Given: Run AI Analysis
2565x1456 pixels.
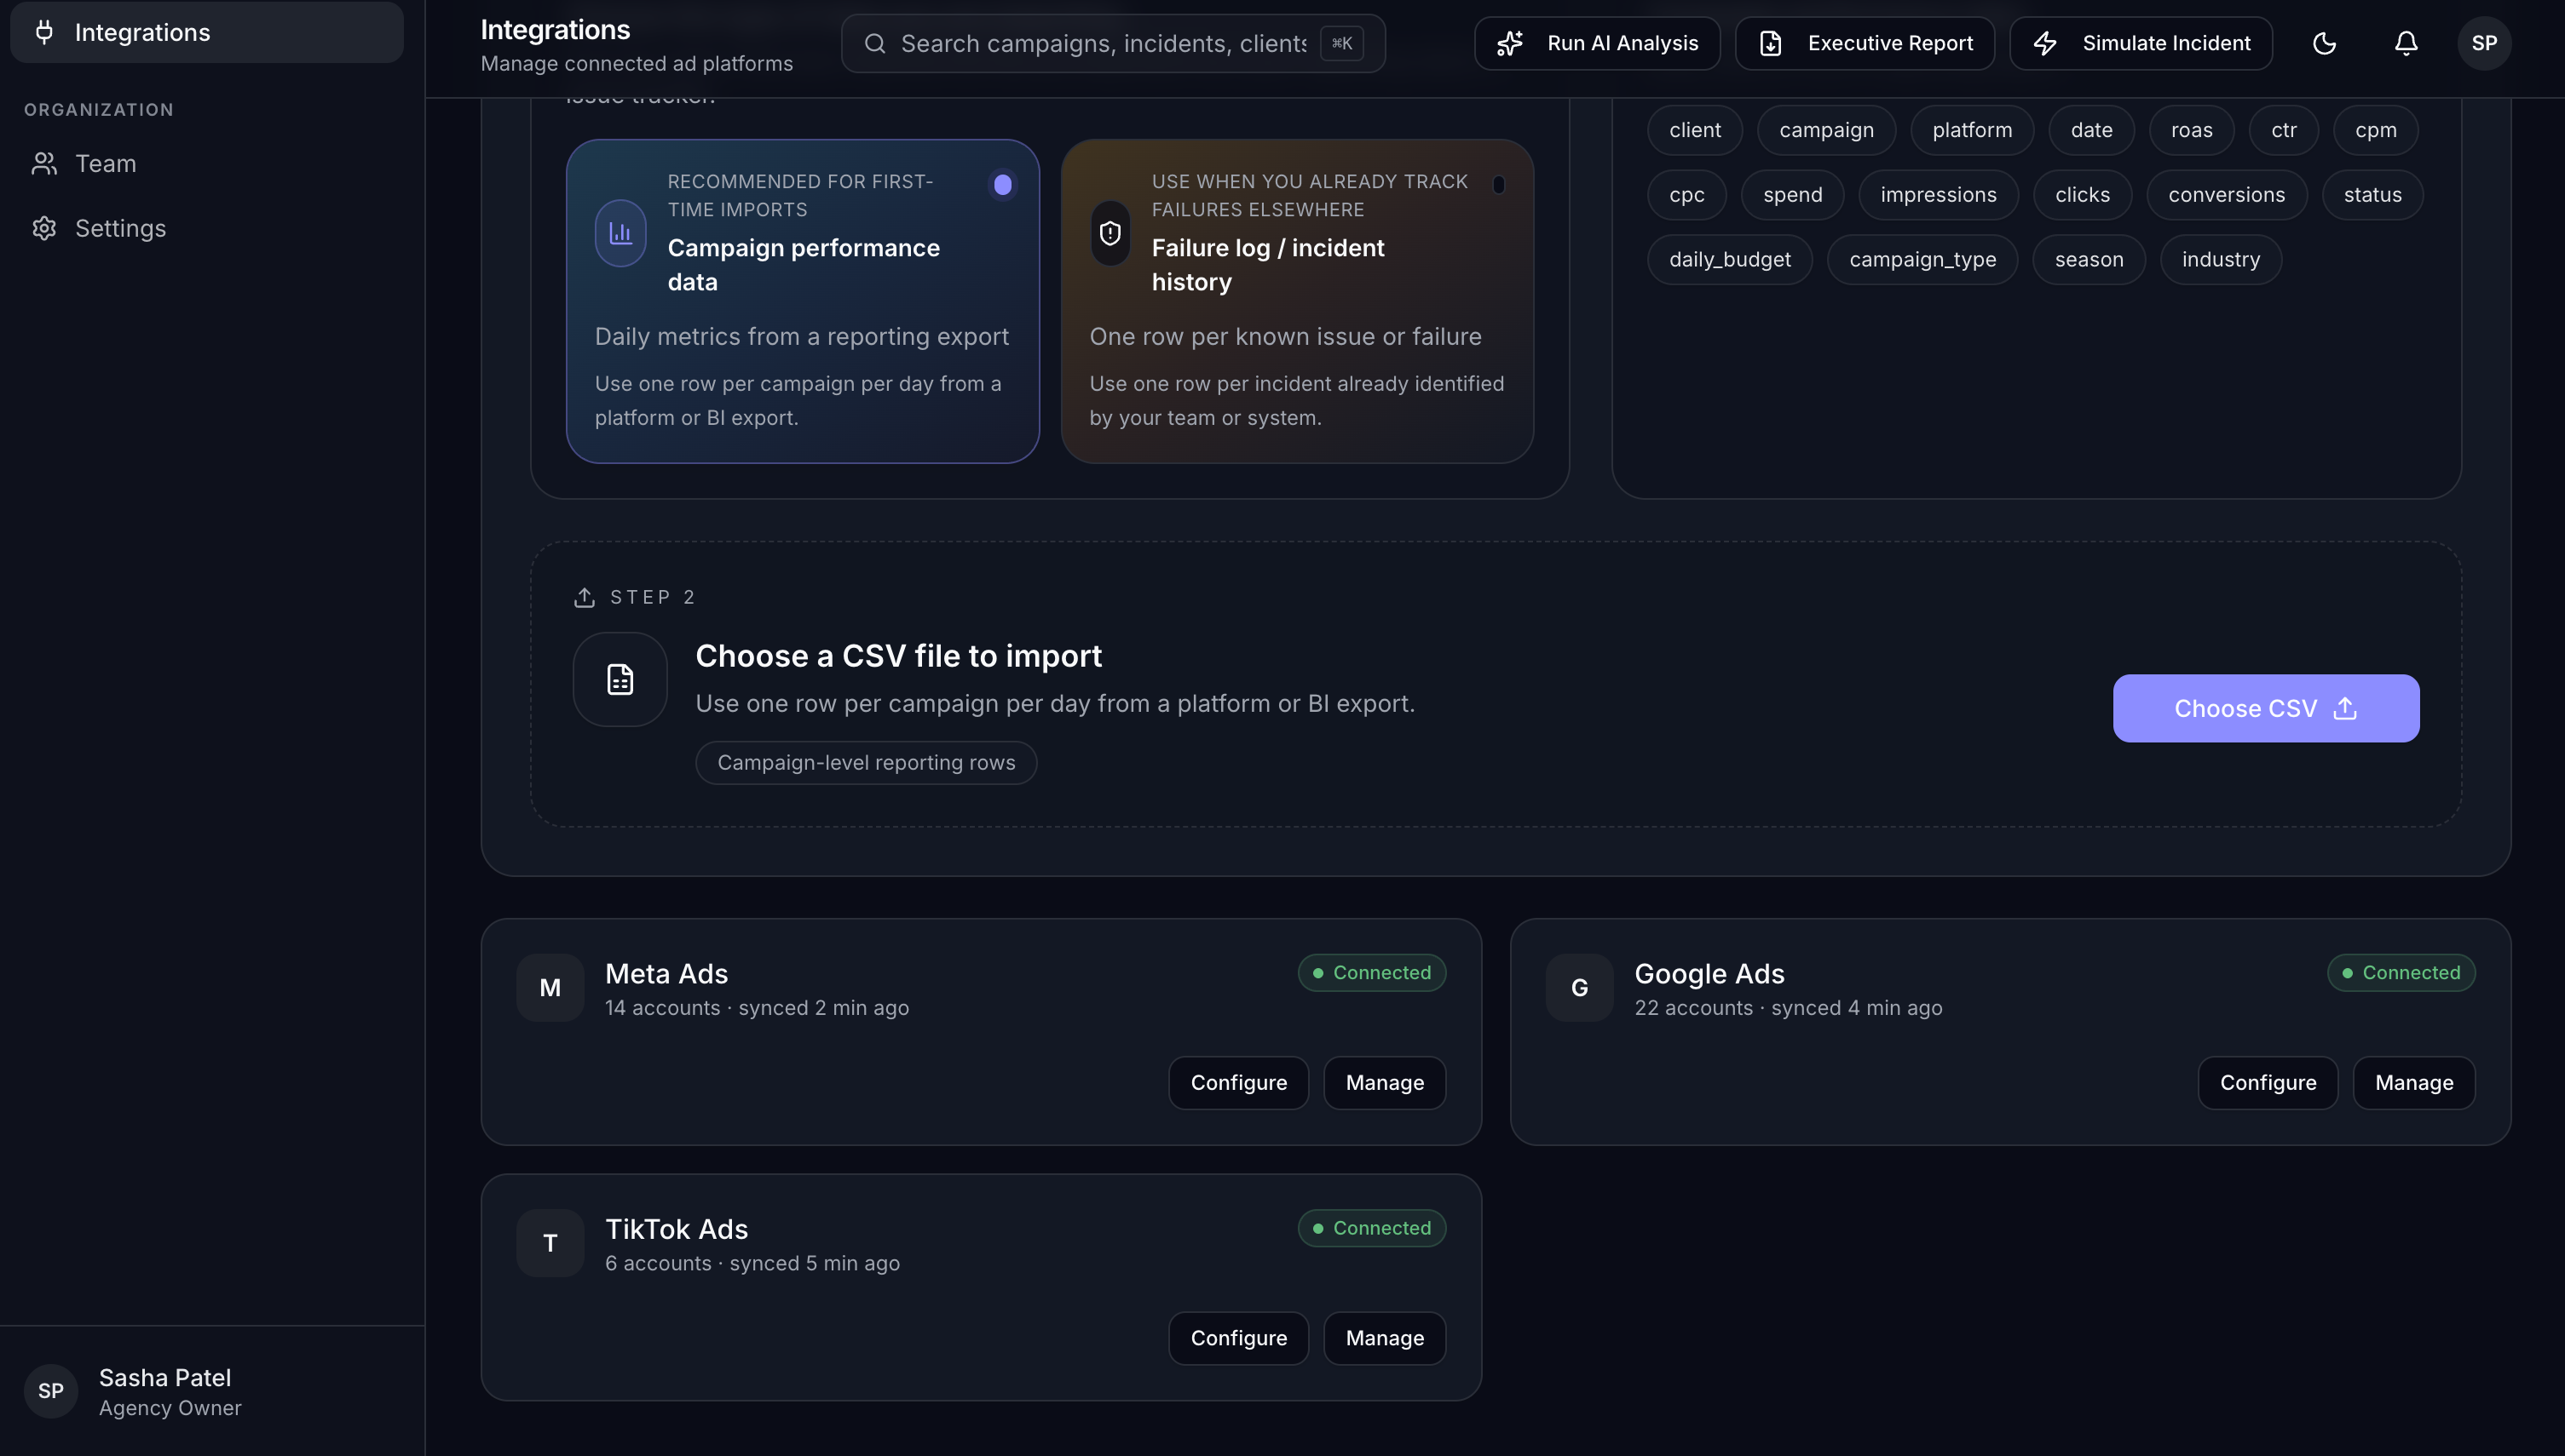Looking at the screenshot, I should (x=1597, y=43).
